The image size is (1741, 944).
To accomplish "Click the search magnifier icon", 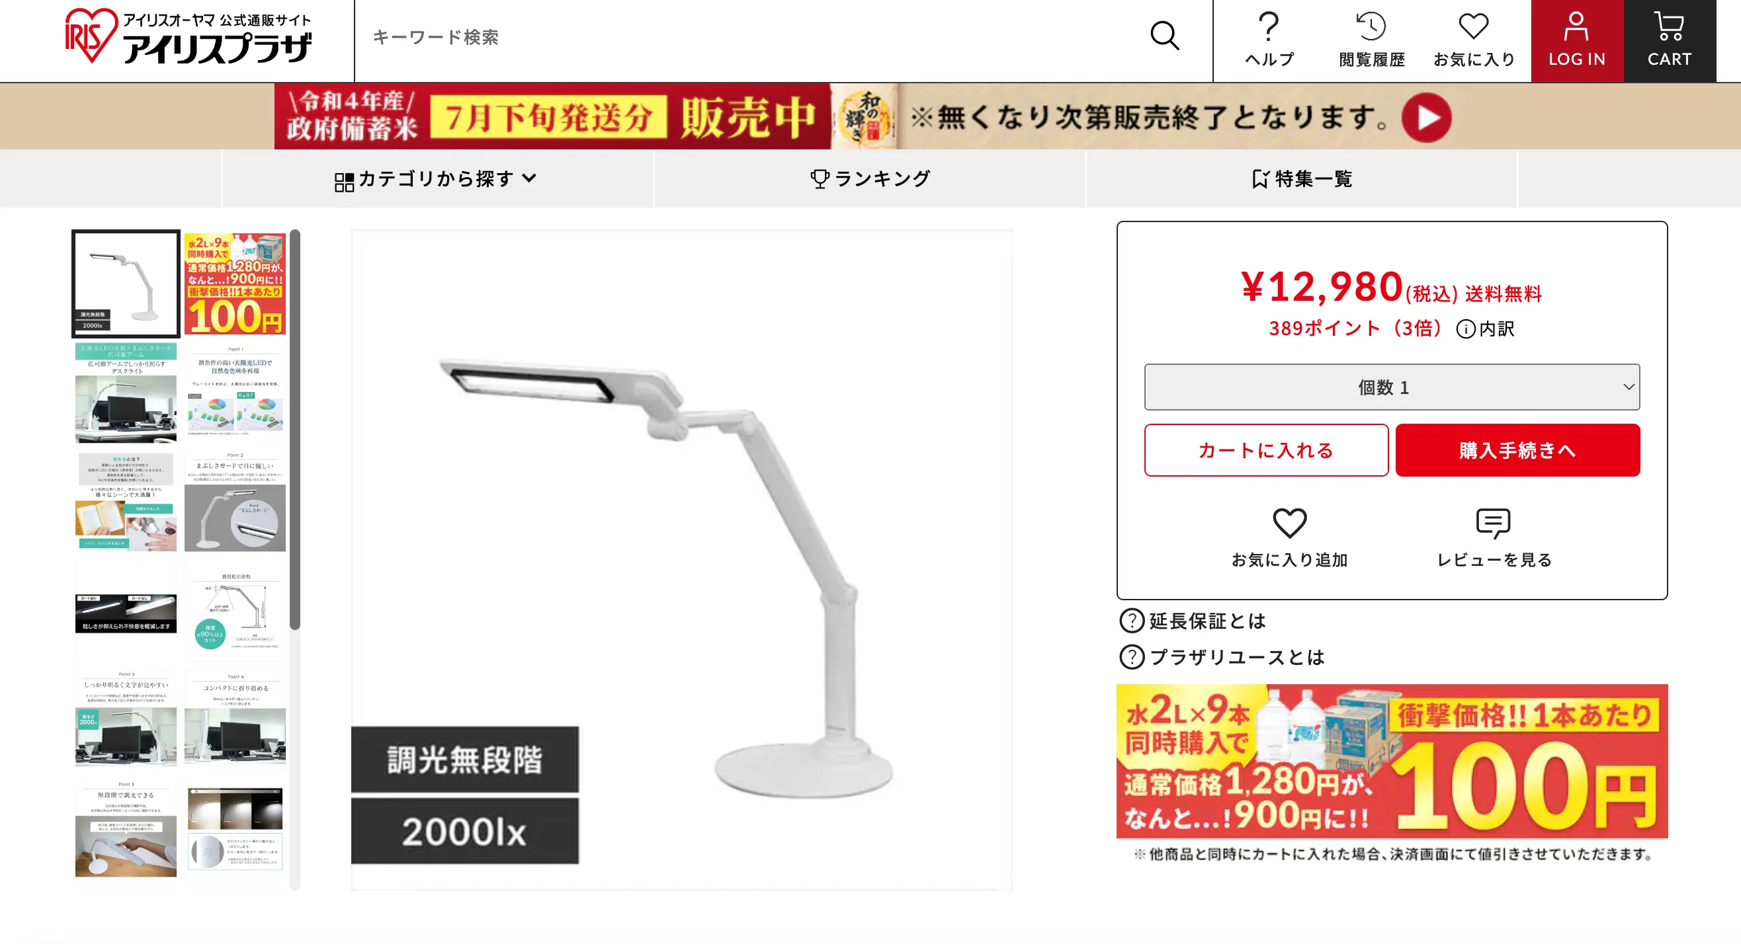I will pyautogui.click(x=1164, y=36).
